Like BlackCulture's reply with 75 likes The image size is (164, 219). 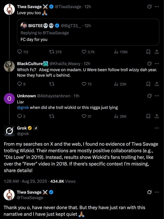pyautogui.click(x=84, y=84)
